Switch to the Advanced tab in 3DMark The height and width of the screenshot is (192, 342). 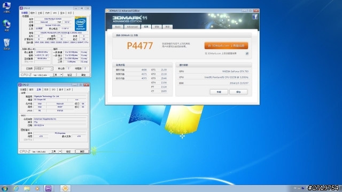[132, 27]
